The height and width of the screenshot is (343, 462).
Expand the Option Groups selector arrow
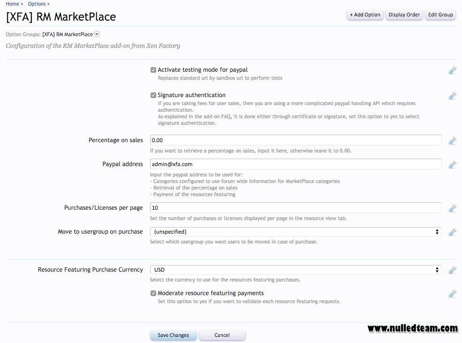pyautogui.click(x=97, y=34)
